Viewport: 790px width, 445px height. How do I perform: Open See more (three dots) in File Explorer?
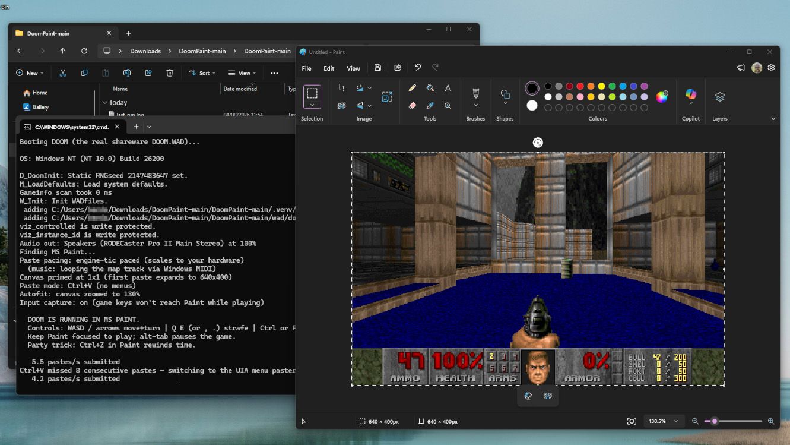(x=274, y=73)
